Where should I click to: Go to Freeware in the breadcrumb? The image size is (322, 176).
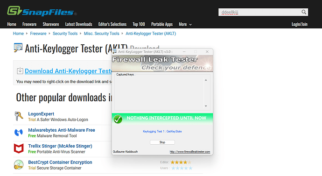tap(38, 34)
